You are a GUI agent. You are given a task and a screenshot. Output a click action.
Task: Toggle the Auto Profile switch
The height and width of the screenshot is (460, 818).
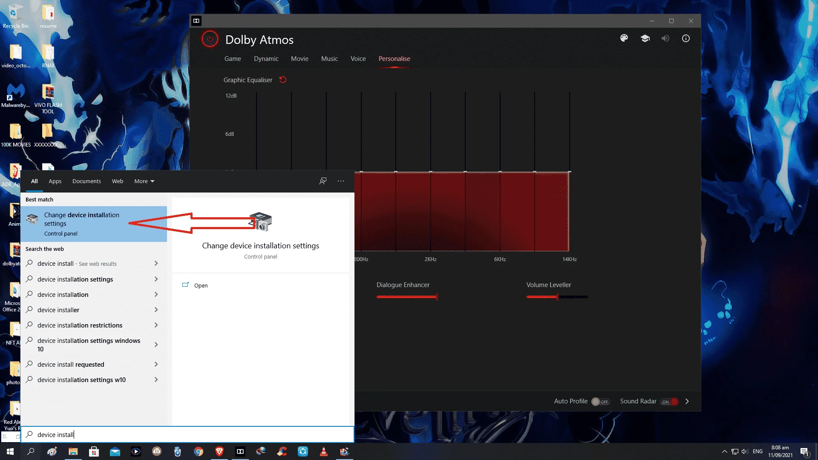pyautogui.click(x=600, y=401)
